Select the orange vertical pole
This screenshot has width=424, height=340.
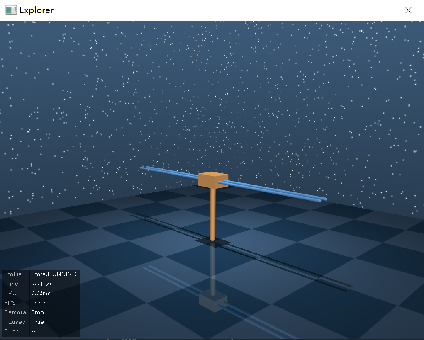tap(213, 214)
